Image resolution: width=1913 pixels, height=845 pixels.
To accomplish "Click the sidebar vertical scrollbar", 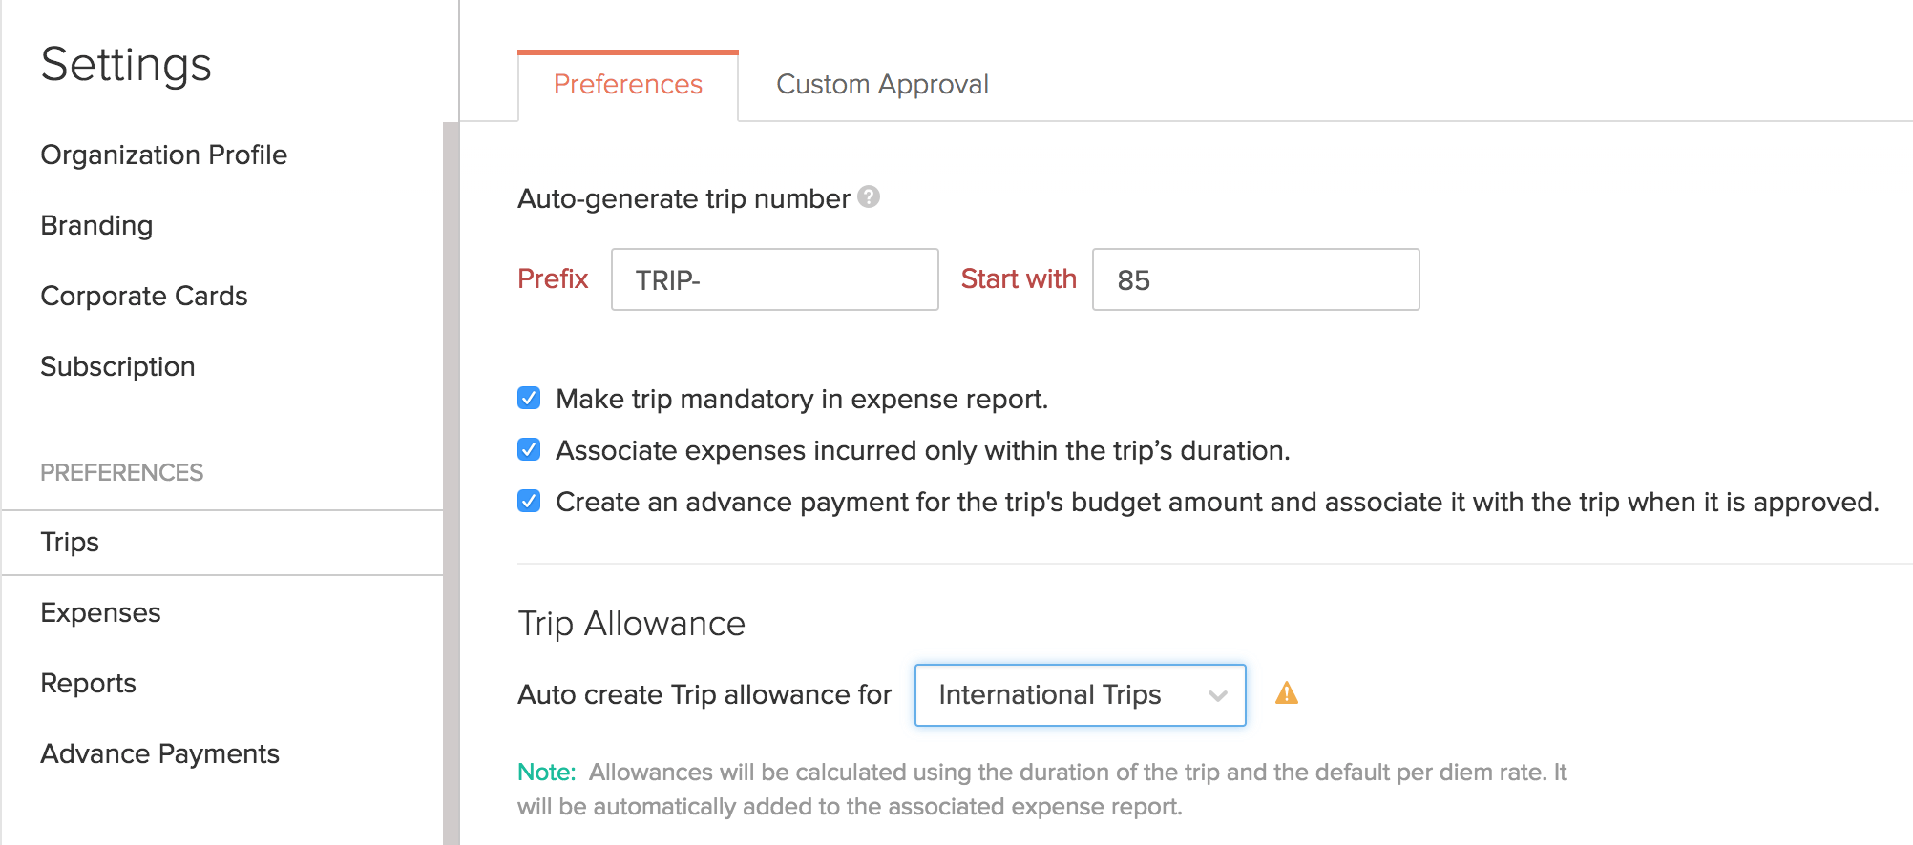I will [451, 477].
